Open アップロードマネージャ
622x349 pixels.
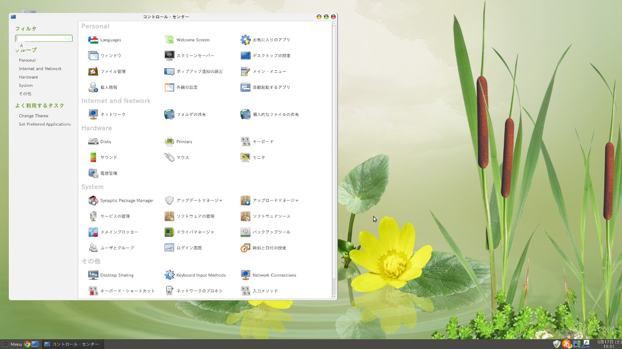click(270, 201)
